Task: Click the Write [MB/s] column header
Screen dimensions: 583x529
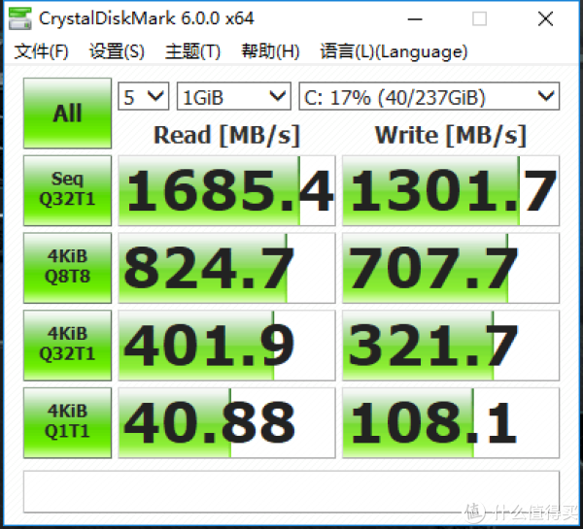Action: [x=451, y=135]
